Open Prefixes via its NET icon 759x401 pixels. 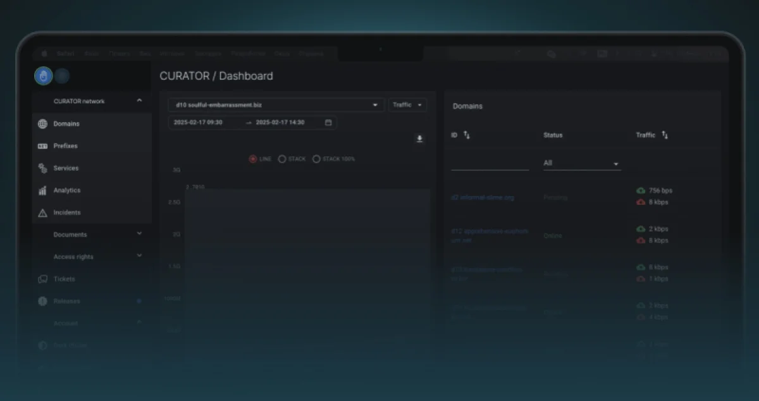click(x=42, y=146)
